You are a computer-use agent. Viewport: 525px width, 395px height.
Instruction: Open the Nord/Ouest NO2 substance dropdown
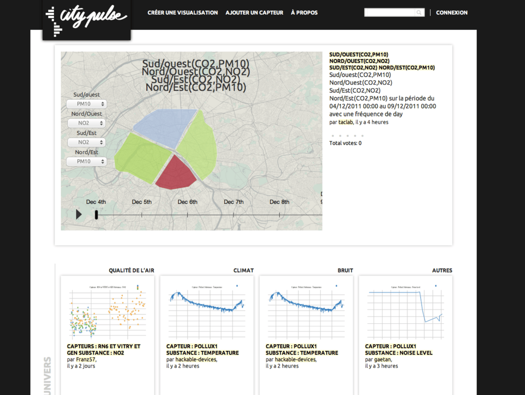[x=86, y=123]
